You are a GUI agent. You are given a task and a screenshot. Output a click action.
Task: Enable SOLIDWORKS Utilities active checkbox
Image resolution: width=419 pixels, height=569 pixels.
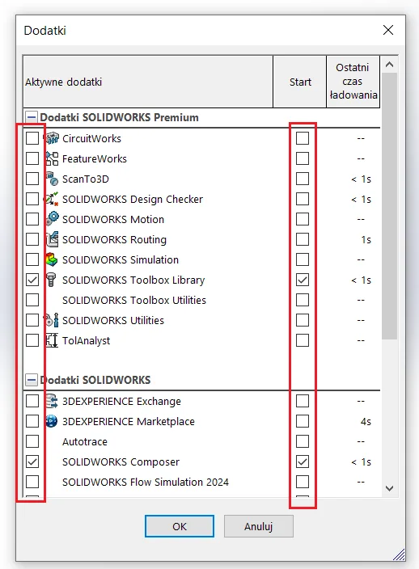click(x=32, y=320)
